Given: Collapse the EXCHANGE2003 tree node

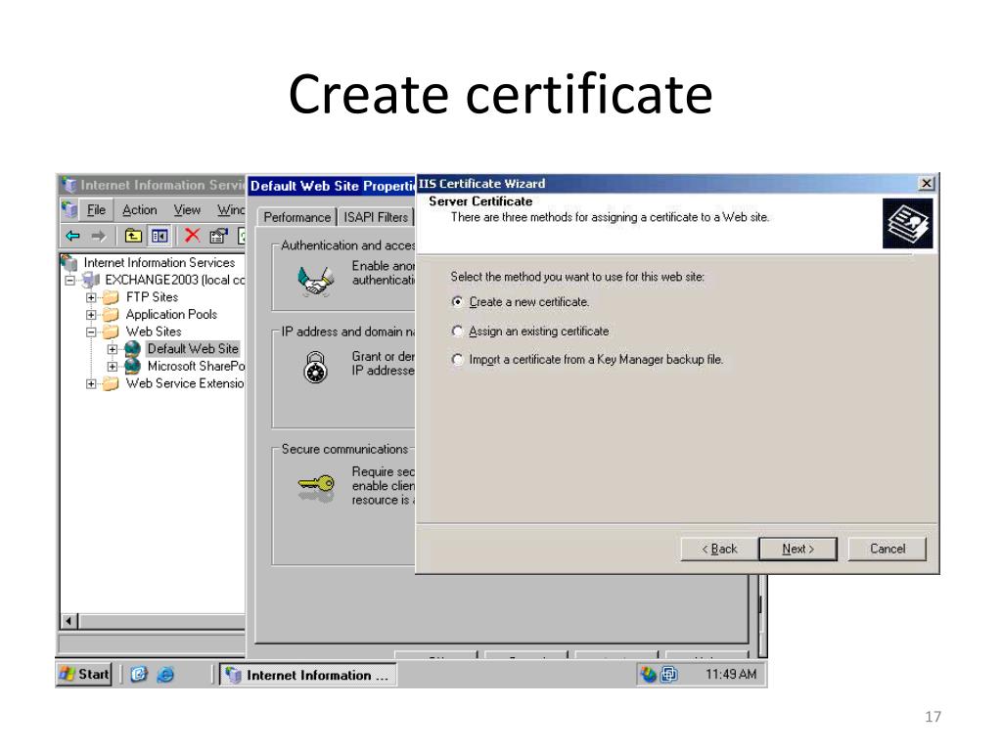Looking at the screenshot, I should (70, 280).
